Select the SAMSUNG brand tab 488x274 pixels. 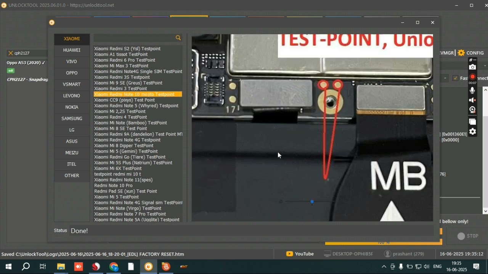point(72,119)
